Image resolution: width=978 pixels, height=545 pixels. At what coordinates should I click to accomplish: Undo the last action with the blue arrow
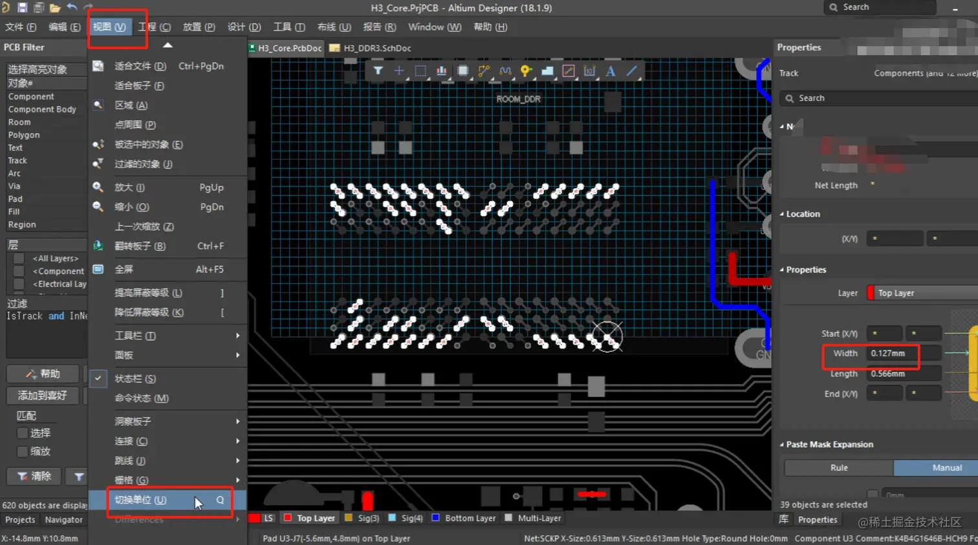[72, 8]
